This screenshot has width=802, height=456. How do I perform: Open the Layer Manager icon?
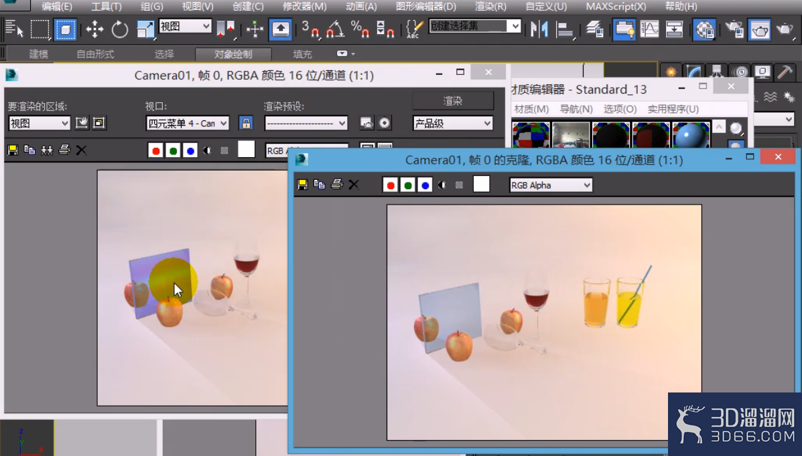pyautogui.click(x=594, y=29)
